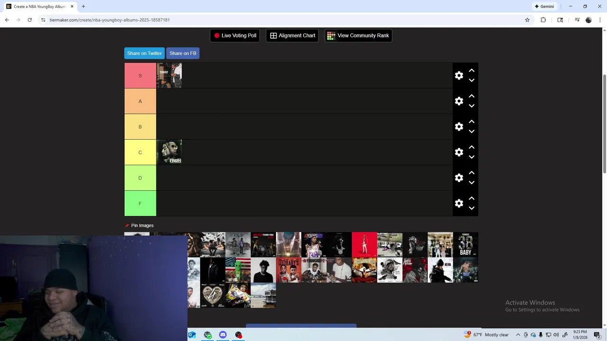Share tier list on FB

coord(183,53)
